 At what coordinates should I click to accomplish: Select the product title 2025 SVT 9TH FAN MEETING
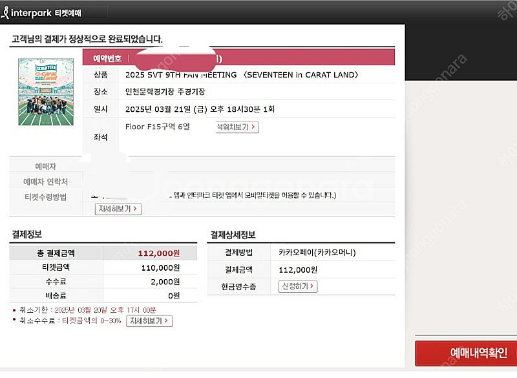click(181, 75)
